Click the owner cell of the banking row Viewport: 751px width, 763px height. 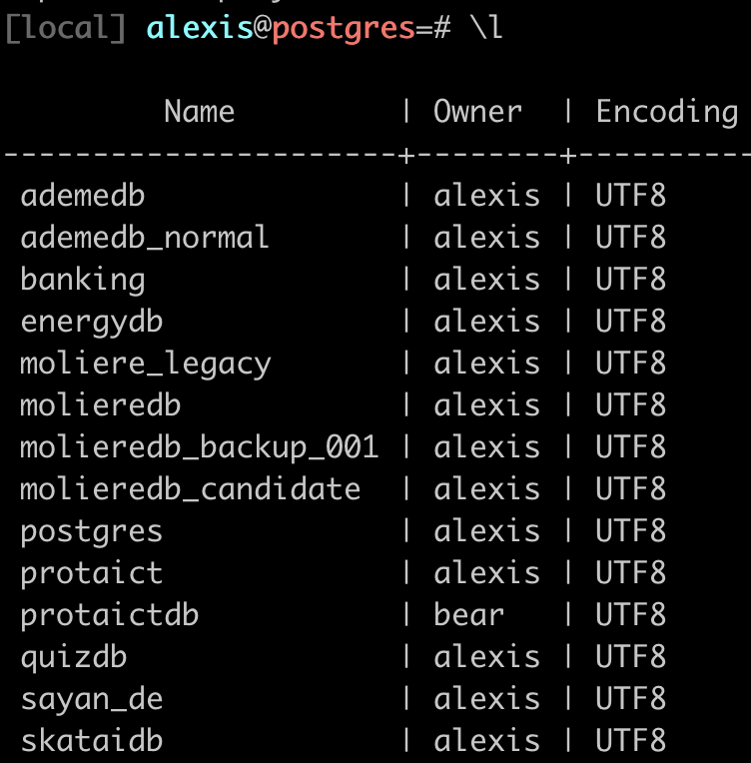486,280
